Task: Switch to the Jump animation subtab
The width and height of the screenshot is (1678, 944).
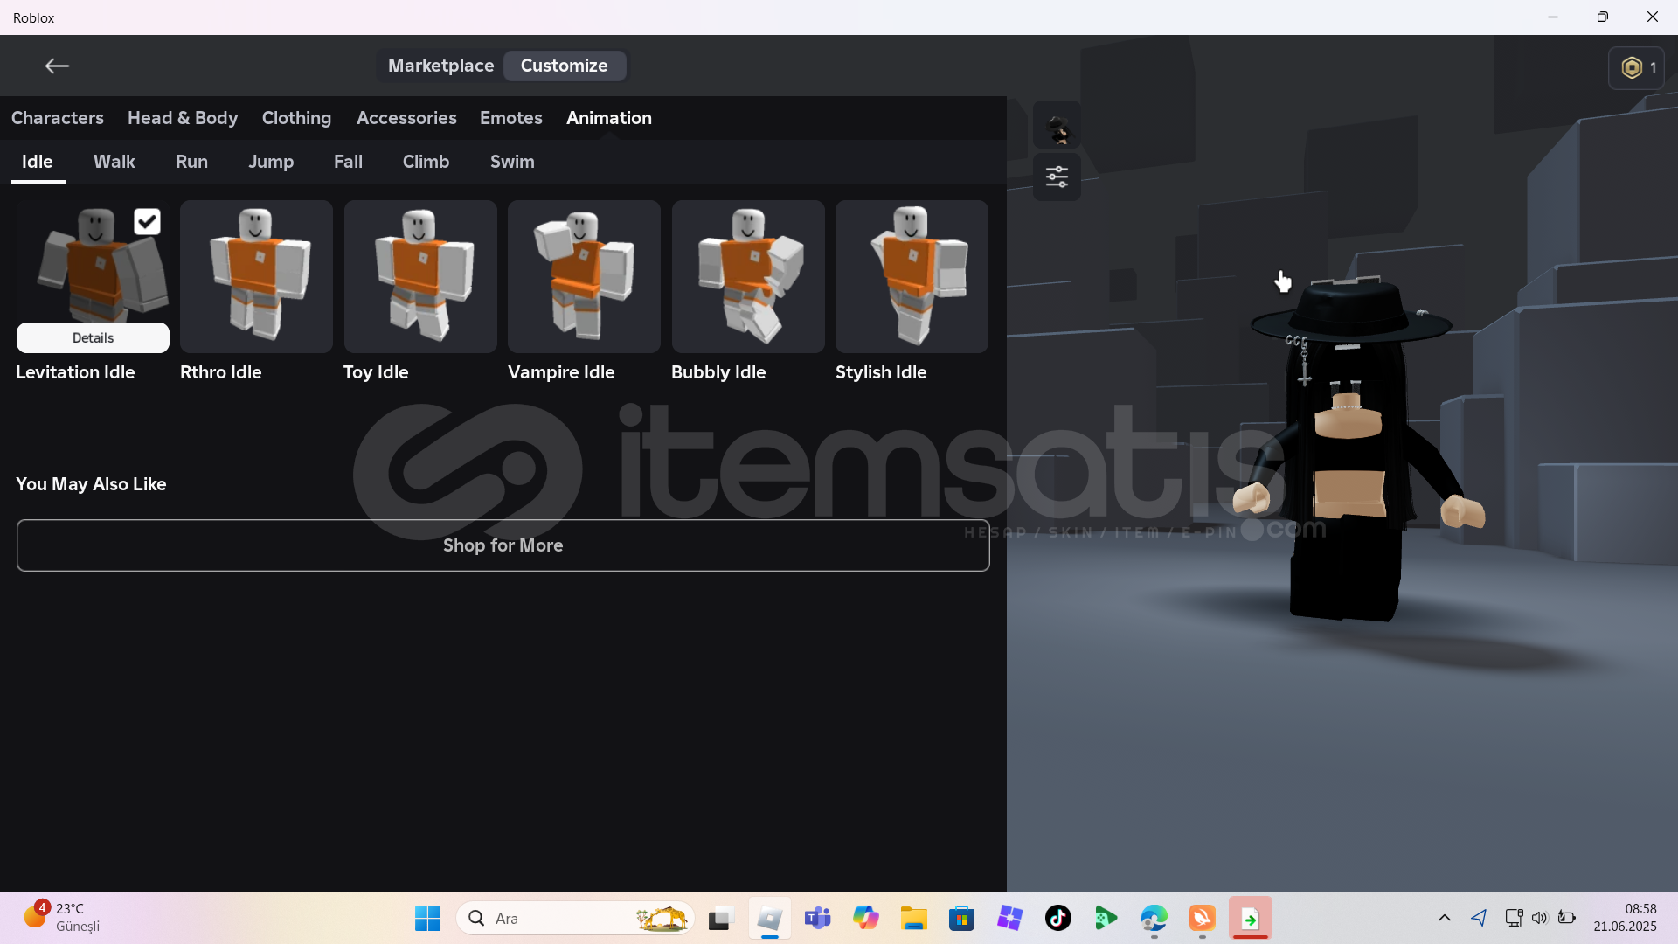Action: point(271,162)
